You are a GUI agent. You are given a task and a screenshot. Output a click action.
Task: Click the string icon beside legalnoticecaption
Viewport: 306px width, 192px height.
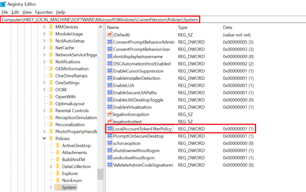point(110,114)
